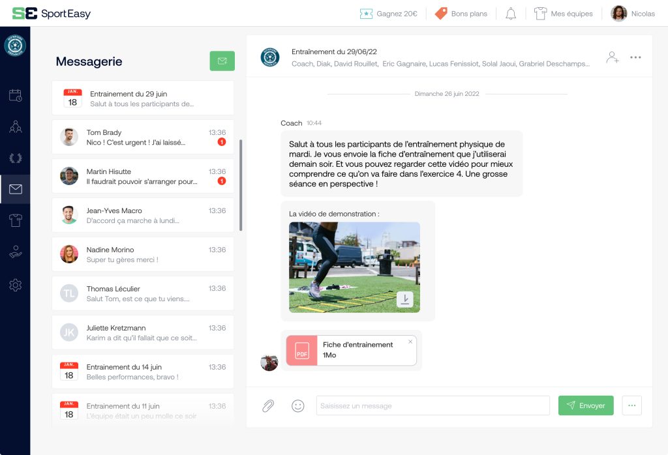This screenshot has height=455, width=668.
Task: Open Nicolas profile menu
Action: pyautogui.click(x=633, y=14)
